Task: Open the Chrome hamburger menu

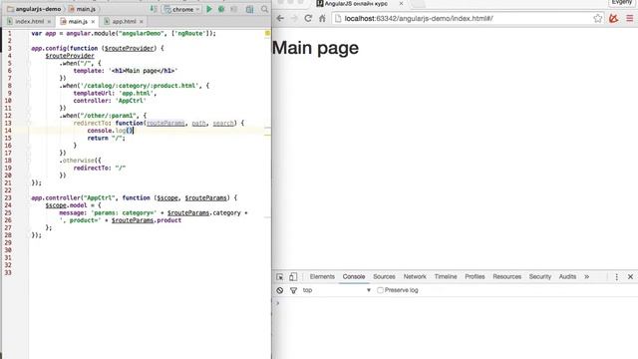Action: click(629, 18)
